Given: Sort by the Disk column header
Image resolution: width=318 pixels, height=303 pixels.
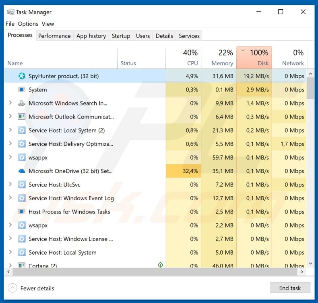Looking at the screenshot, I should (254, 58).
